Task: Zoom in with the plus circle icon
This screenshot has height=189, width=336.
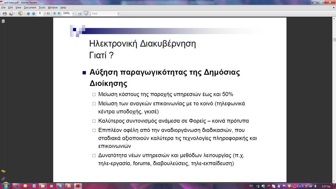Action: (x=59, y=13)
